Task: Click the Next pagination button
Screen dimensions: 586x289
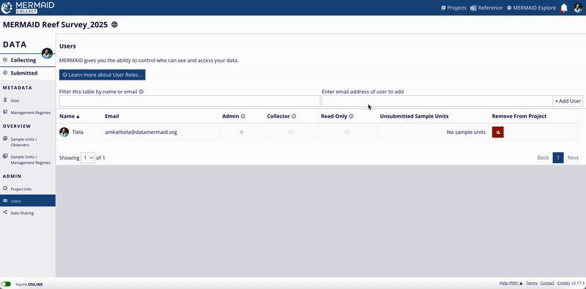Action: [x=573, y=157]
